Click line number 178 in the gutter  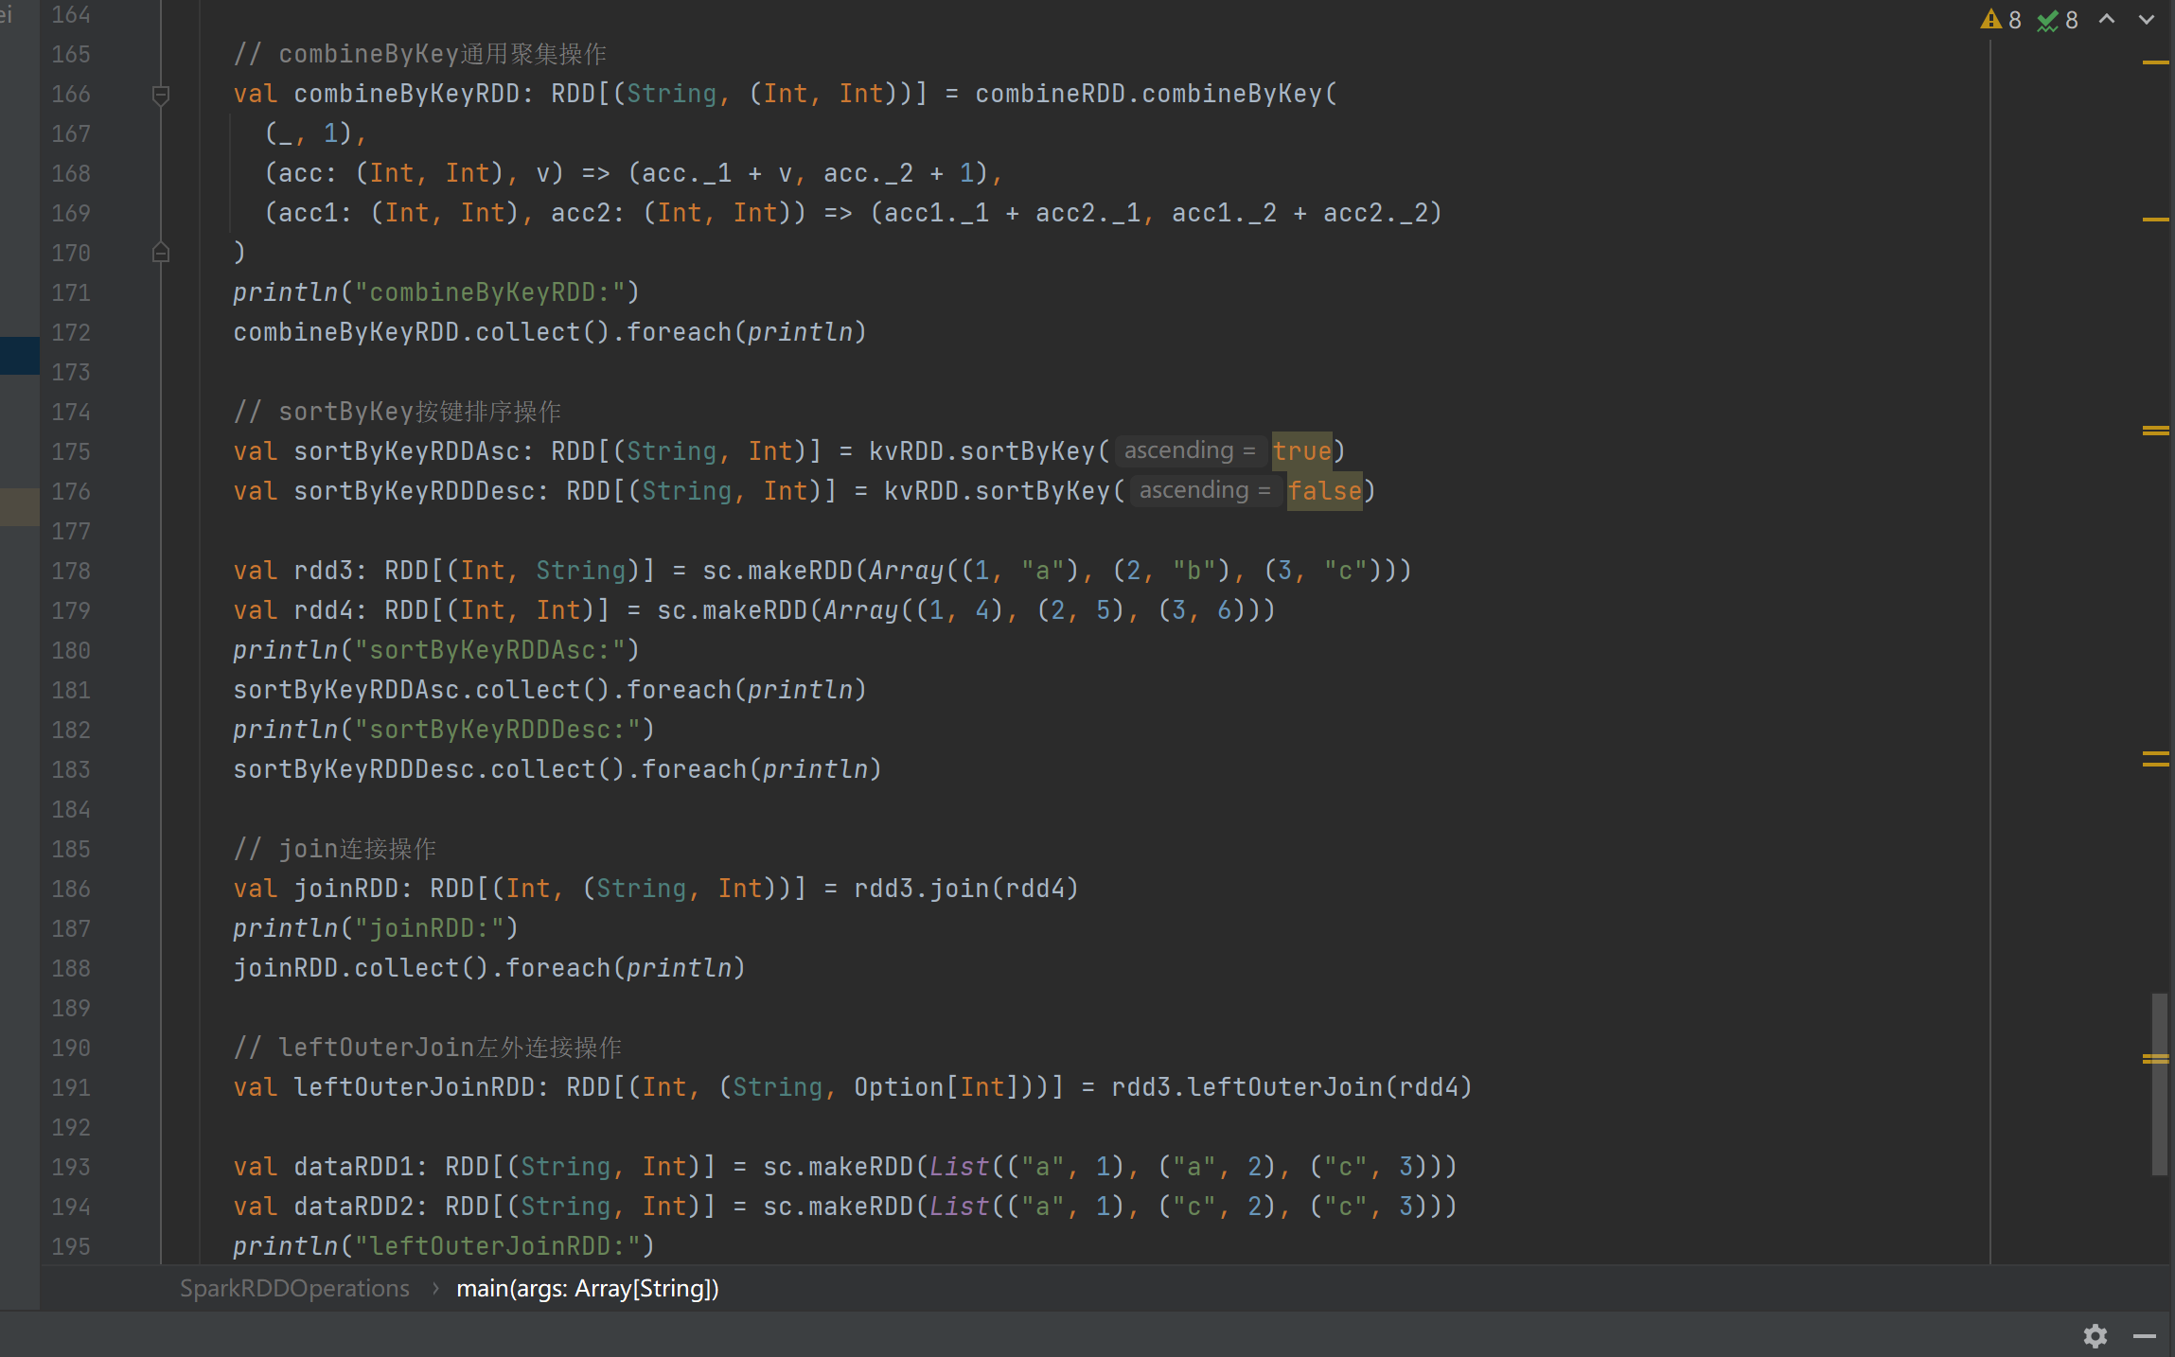pos(71,571)
